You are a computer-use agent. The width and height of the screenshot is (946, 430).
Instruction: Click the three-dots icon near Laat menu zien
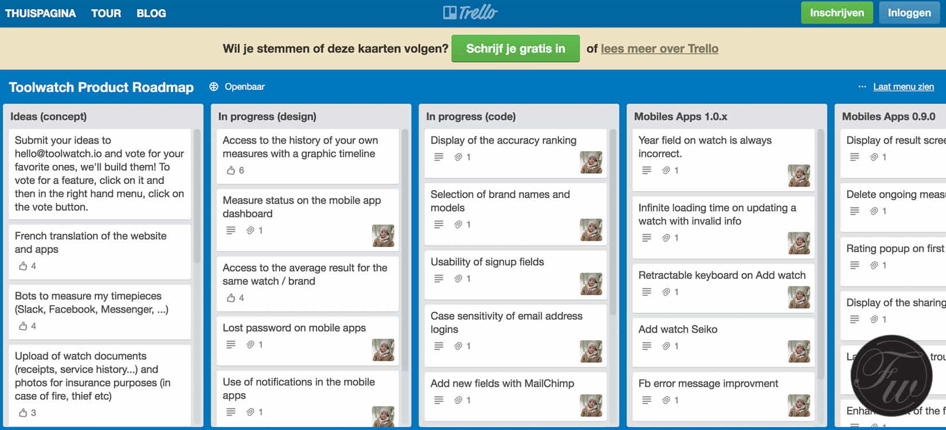point(862,87)
